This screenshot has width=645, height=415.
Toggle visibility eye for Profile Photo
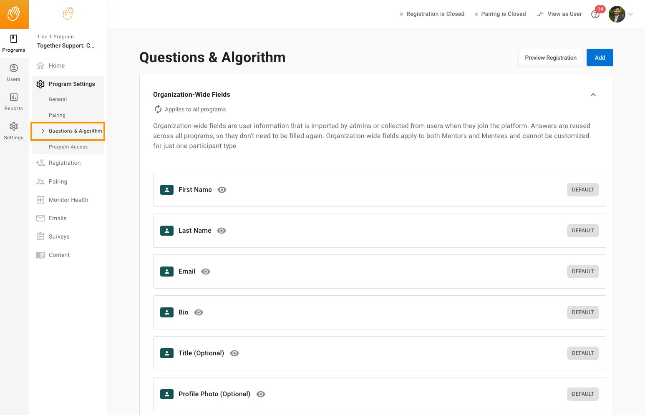click(x=261, y=394)
